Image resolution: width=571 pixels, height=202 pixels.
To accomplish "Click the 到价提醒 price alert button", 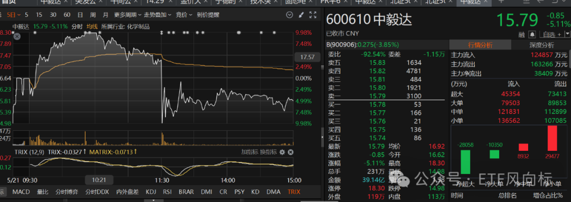I will [208, 15].
